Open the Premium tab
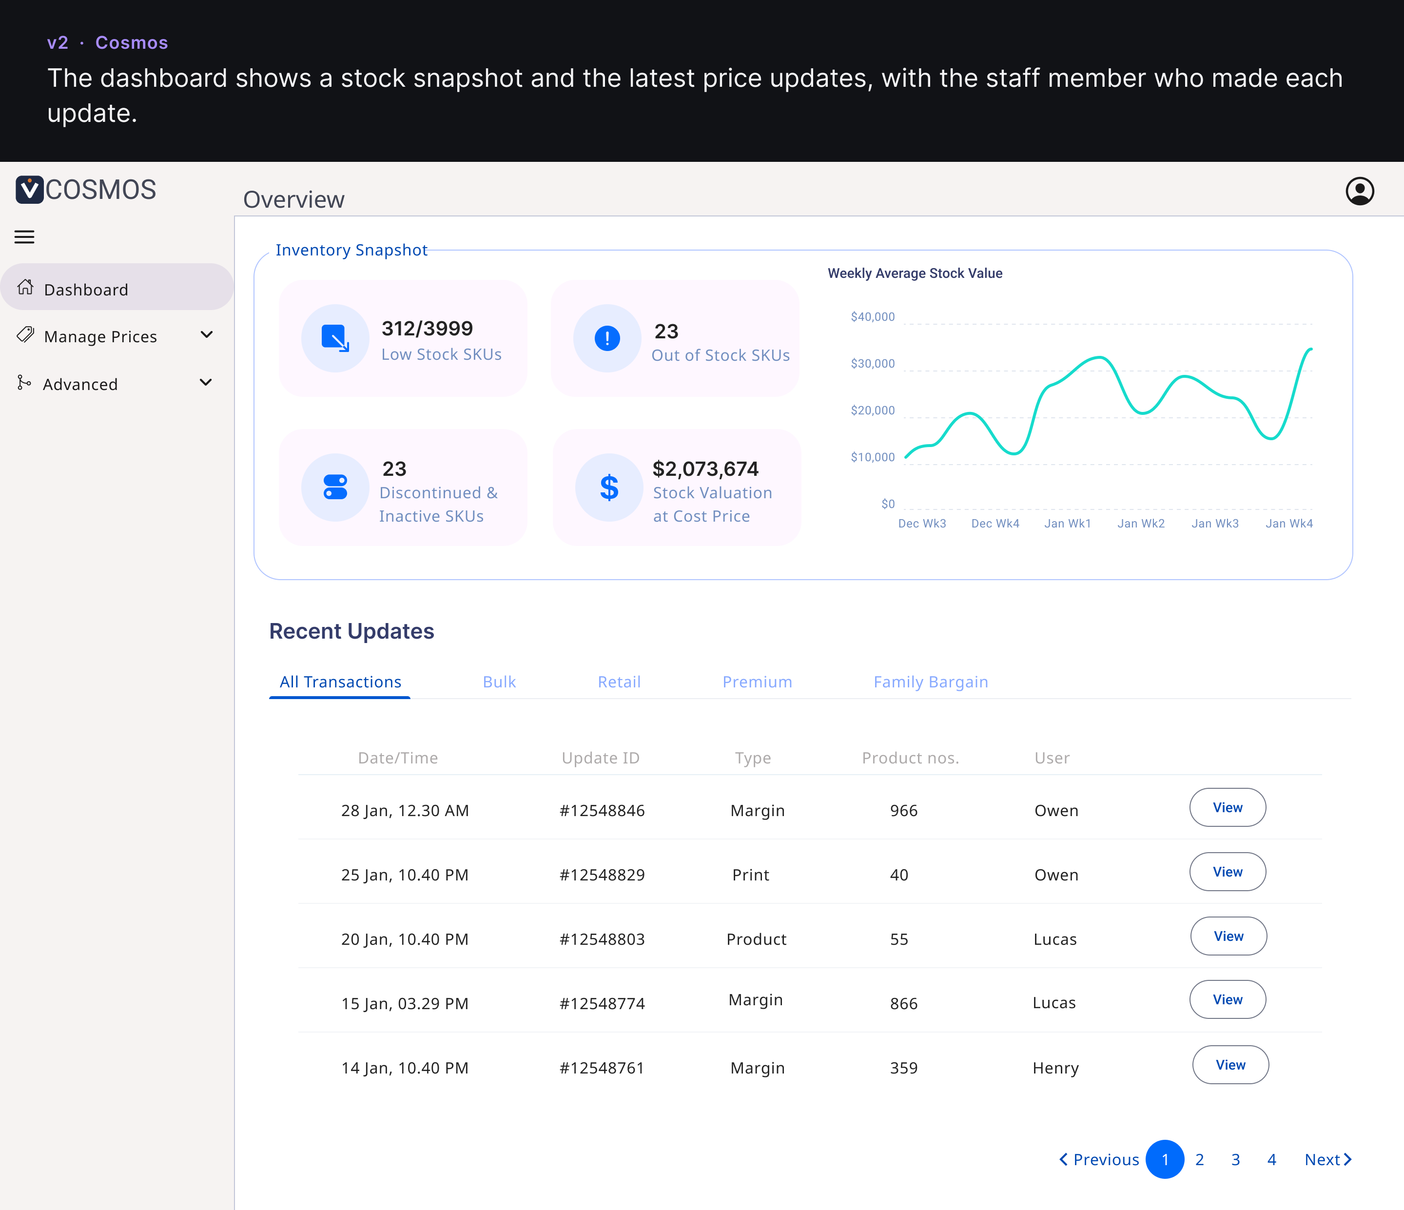 click(x=758, y=682)
